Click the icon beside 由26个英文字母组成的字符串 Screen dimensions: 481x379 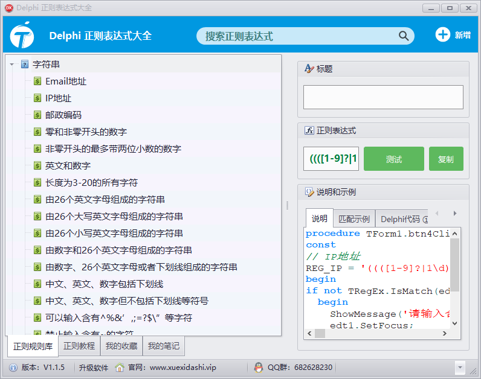click(37, 199)
